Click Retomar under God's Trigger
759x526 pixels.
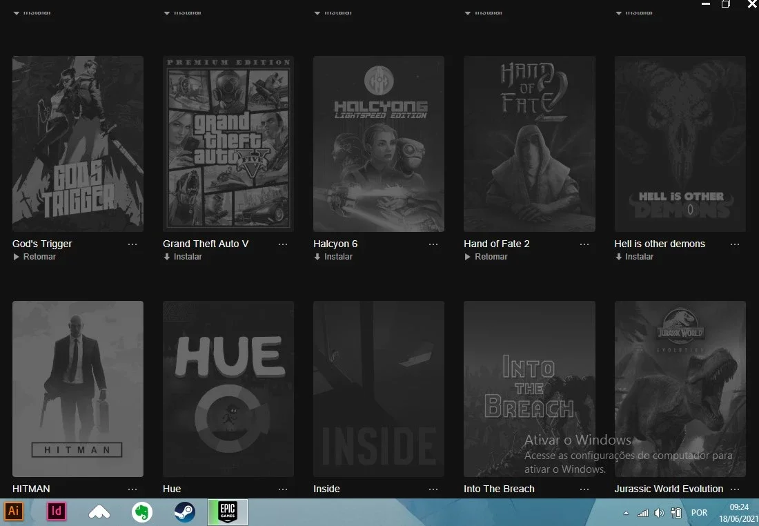(34, 257)
